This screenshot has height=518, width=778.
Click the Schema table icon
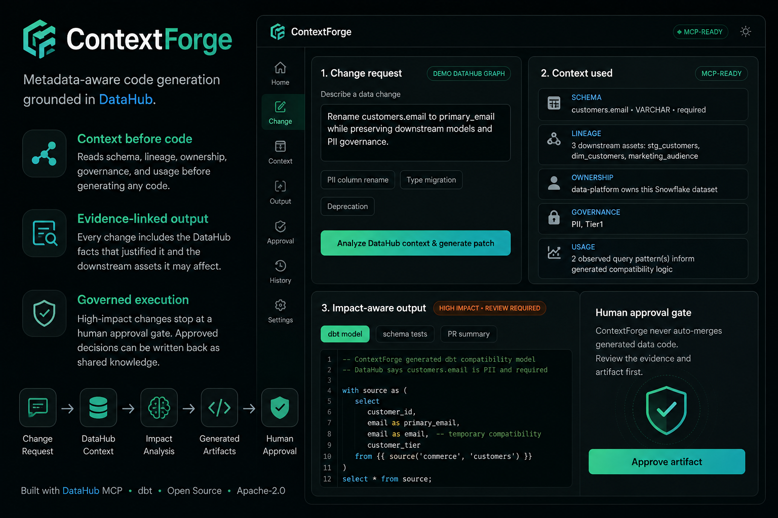click(x=554, y=103)
